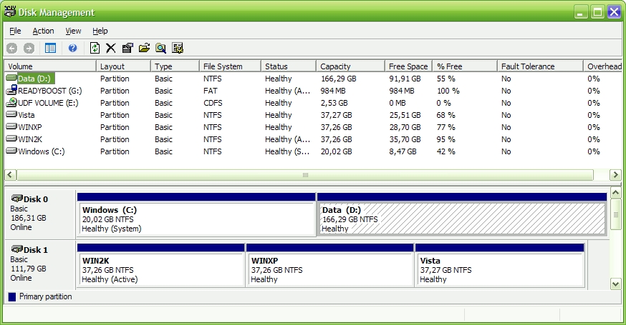Select Data (D:) partition block on Disk 0

462,215
